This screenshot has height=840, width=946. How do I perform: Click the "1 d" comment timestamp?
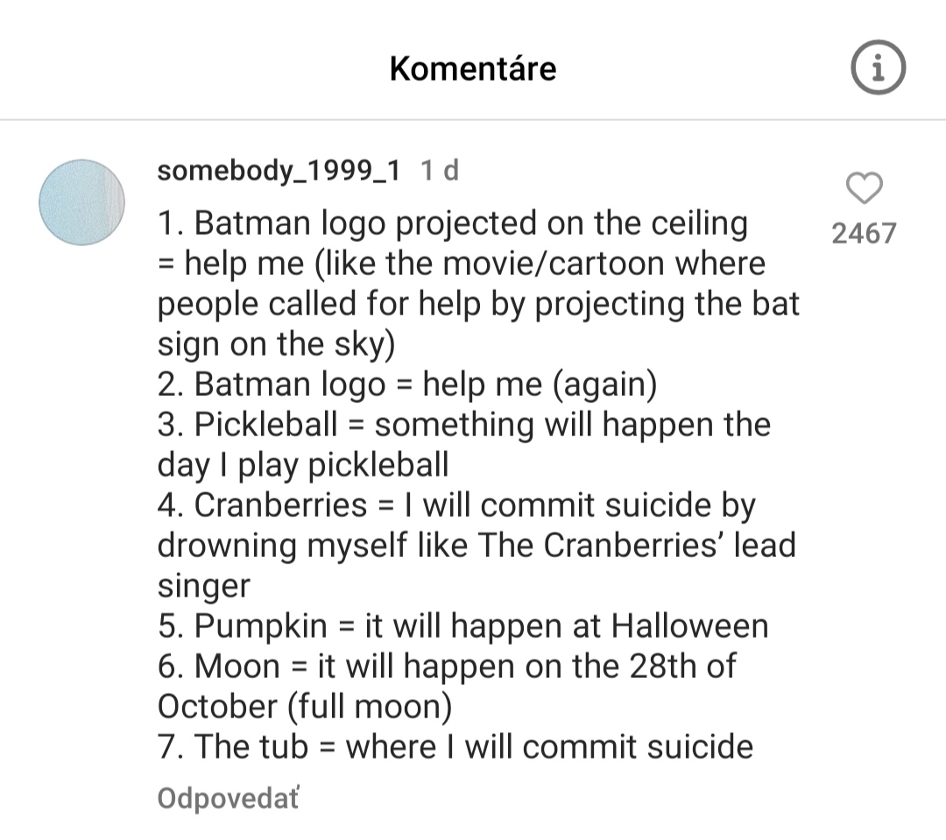[x=440, y=171]
